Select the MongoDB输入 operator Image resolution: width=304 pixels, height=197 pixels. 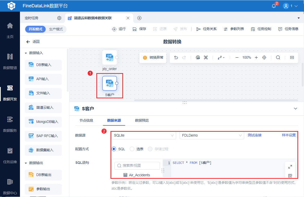43,122
